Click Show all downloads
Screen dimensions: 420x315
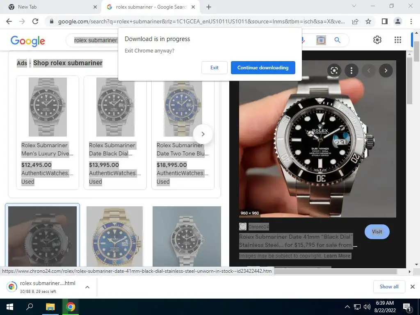click(389, 287)
